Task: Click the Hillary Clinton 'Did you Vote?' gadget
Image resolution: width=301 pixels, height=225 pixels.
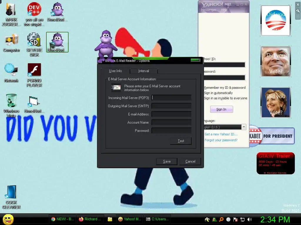Action: (276, 102)
